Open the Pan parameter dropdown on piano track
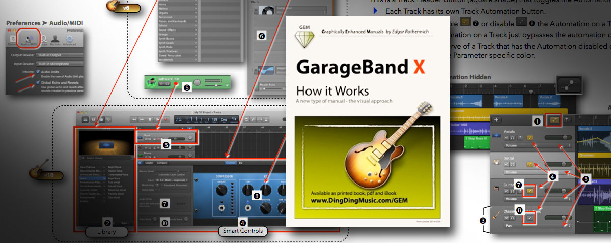611x243 pixels. pyautogui.click(x=538, y=225)
